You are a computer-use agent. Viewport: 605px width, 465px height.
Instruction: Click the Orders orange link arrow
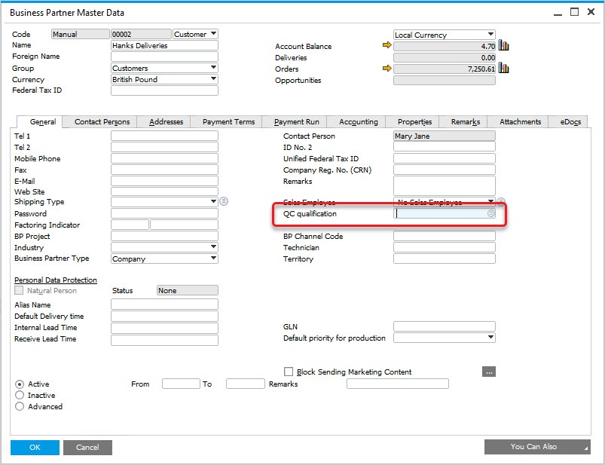click(x=387, y=69)
